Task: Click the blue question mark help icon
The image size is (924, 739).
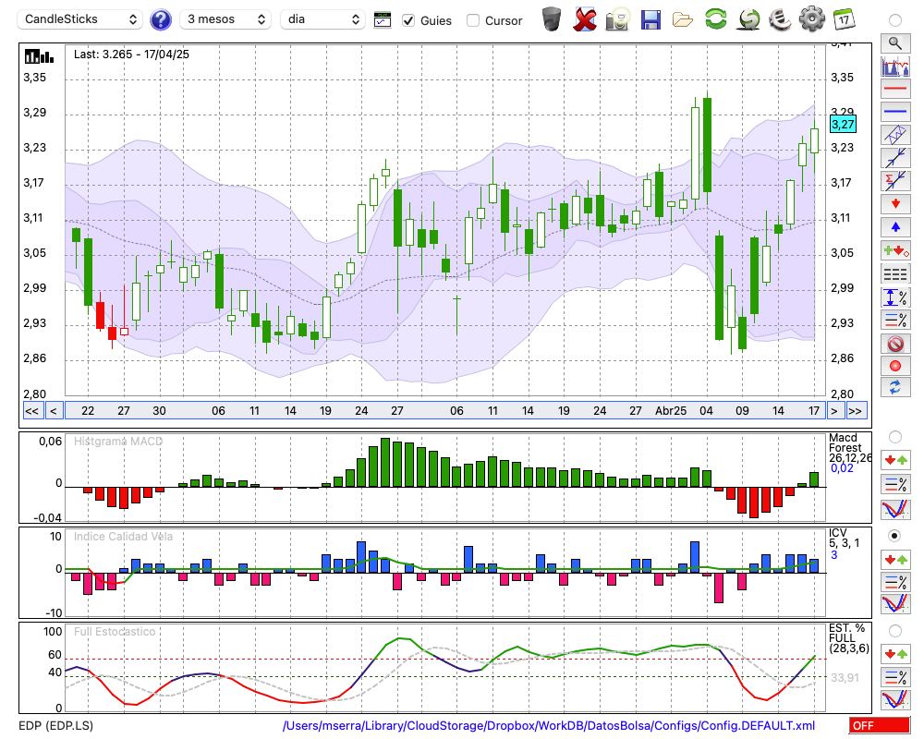Action: (160, 20)
